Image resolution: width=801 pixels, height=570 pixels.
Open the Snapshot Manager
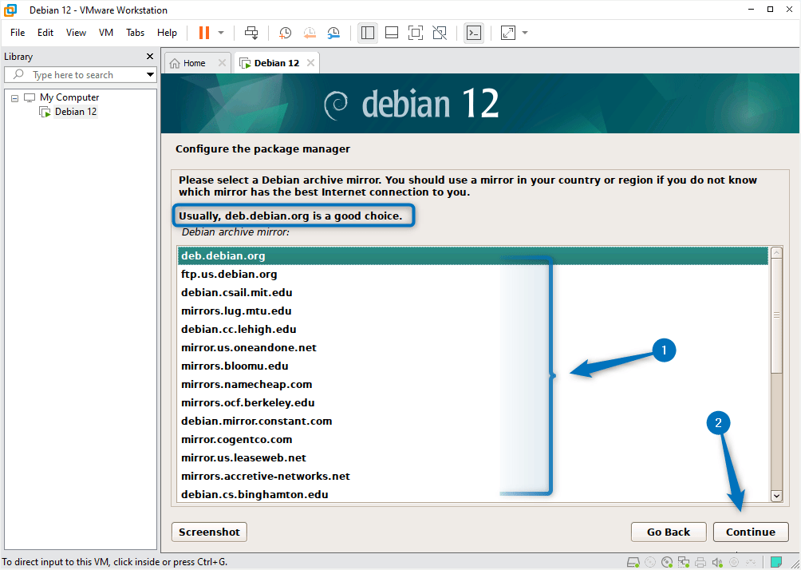333,33
